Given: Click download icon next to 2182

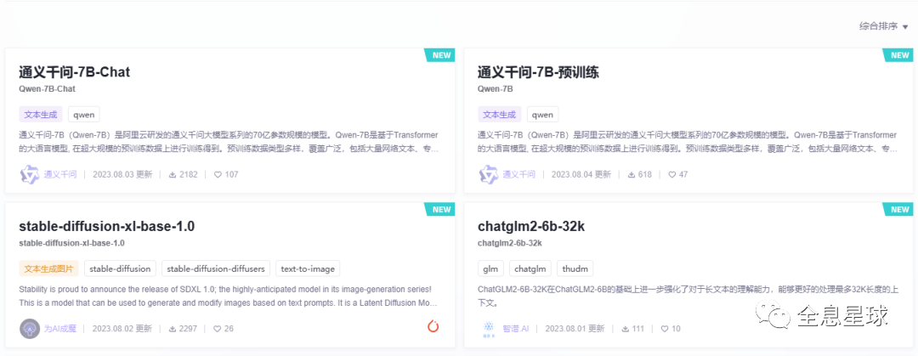Looking at the screenshot, I should pos(173,174).
